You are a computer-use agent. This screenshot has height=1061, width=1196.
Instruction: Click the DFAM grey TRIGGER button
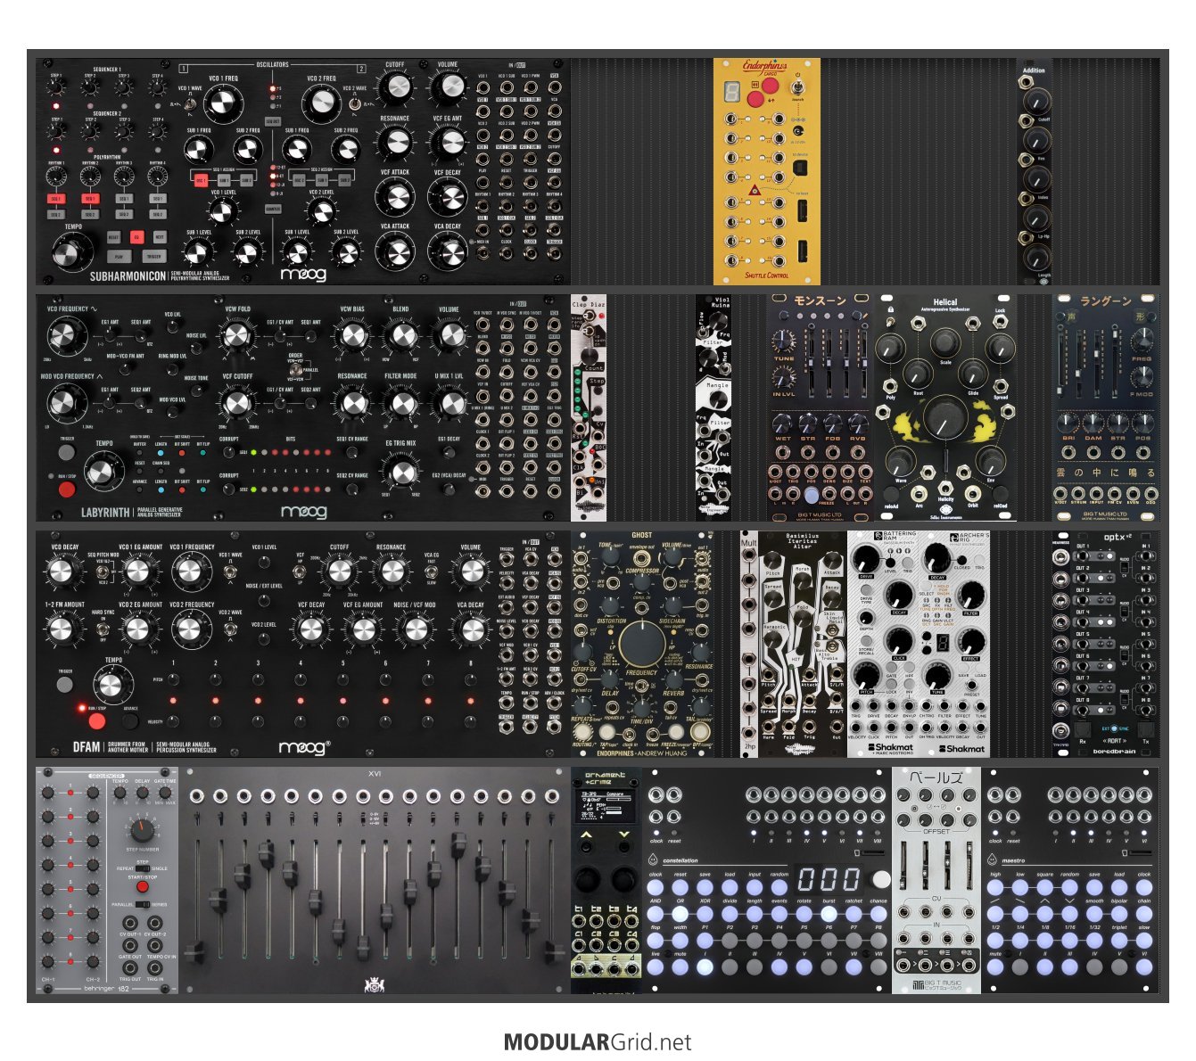tap(64, 685)
